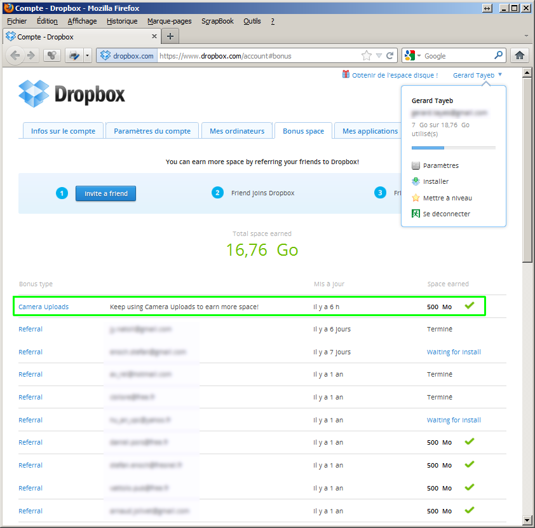Image resolution: width=535 pixels, height=528 pixels.
Task: Click the 16,76 Go total space text
Action: [262, 249]
